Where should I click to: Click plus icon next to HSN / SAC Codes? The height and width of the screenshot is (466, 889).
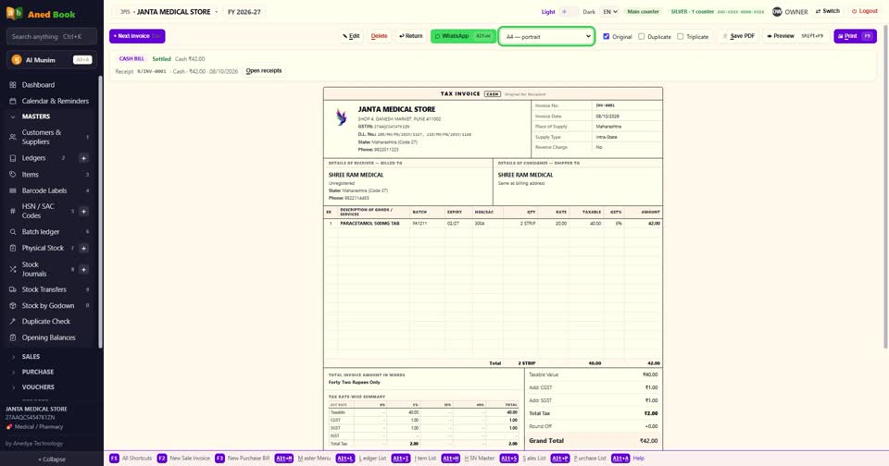point(83,211)
